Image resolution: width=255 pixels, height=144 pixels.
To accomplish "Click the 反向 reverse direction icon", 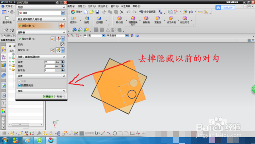I will pos(62,44).
